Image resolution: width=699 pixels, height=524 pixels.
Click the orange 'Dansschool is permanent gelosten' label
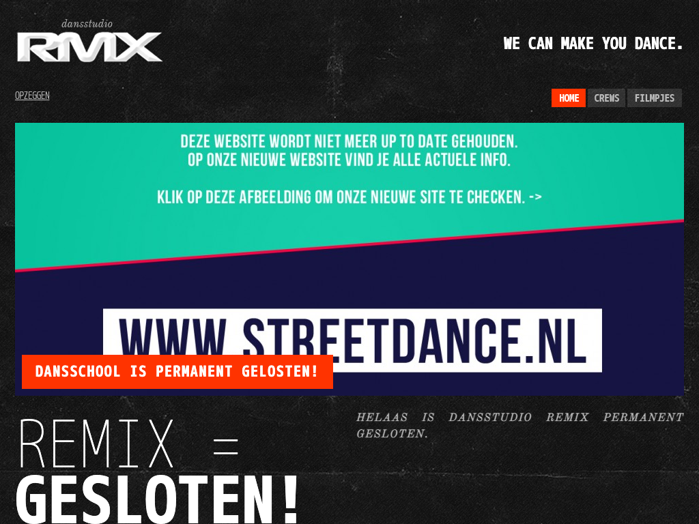tap(177, 372)
